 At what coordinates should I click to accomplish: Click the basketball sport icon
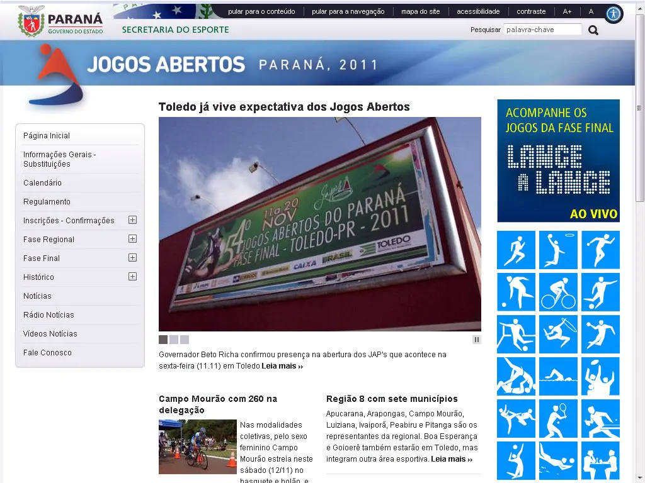pyautogui.click(x=558, y=250)
